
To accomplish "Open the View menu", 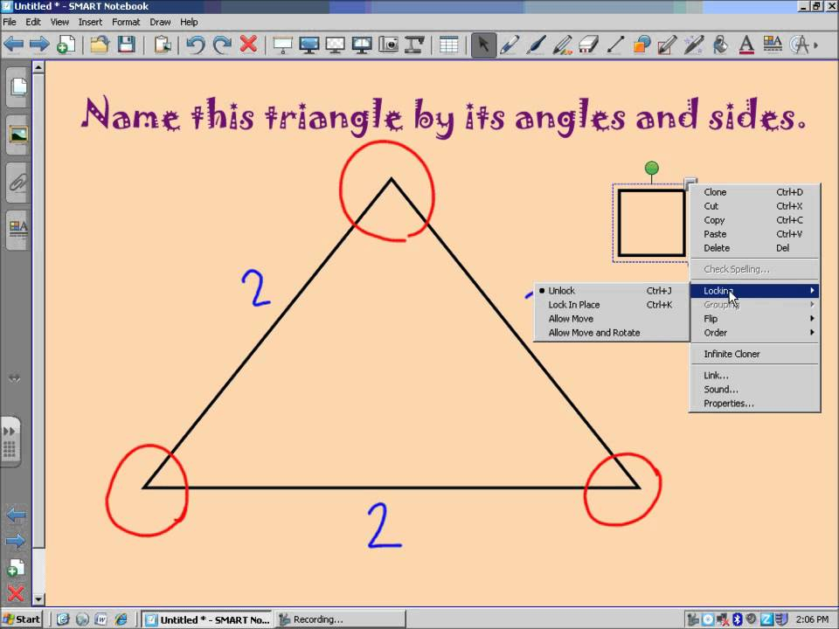I will point(59,22).
